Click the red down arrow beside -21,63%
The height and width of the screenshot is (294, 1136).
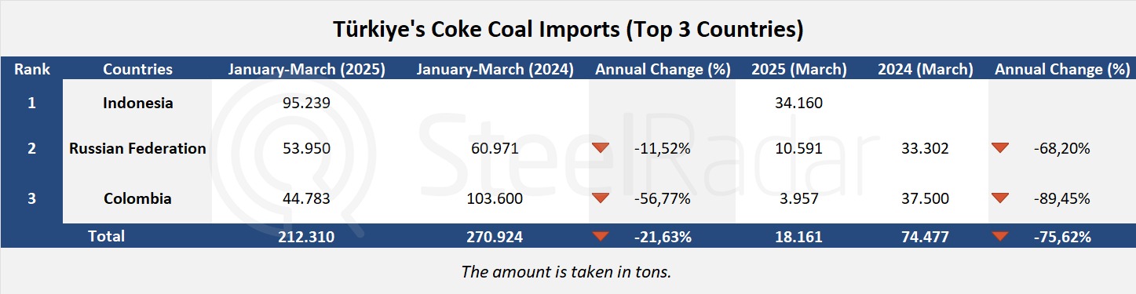601,236
